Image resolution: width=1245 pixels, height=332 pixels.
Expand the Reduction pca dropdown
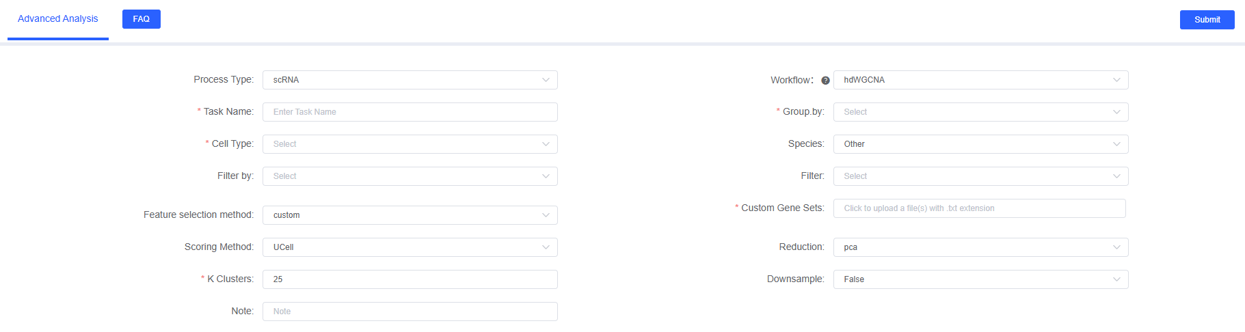pos(980,247)
